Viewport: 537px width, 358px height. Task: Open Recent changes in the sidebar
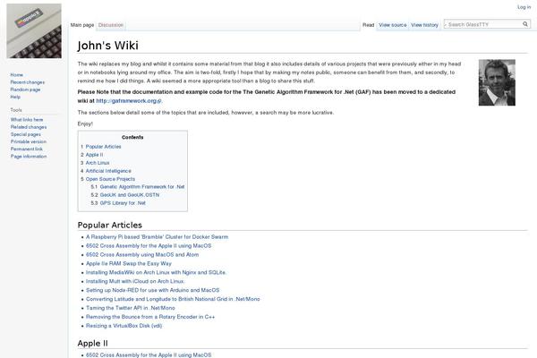28,82
